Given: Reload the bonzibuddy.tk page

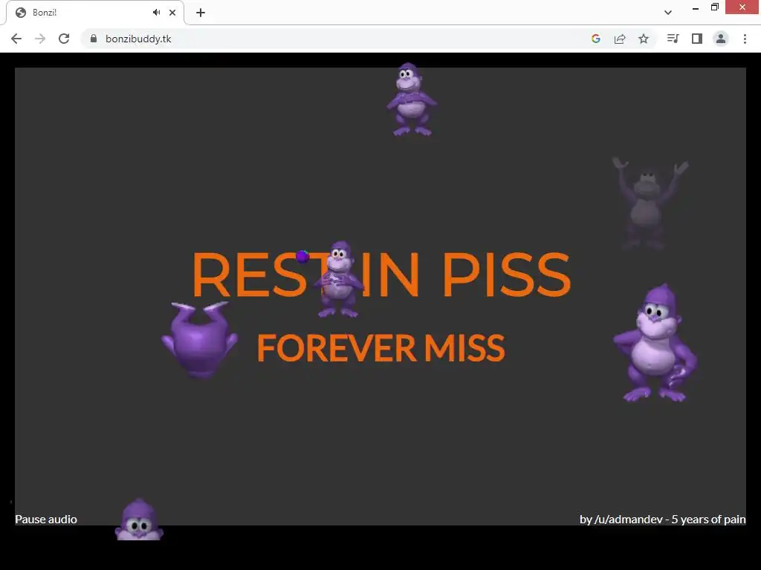Looking at the screenshot, I should (64, 39).
